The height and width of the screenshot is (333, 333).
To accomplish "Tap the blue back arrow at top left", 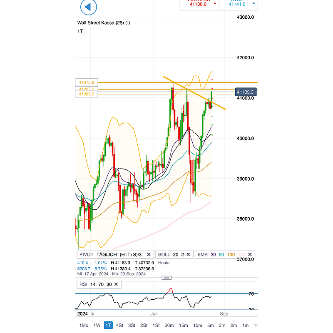I will pyautogui.click(x=88, y=7).
